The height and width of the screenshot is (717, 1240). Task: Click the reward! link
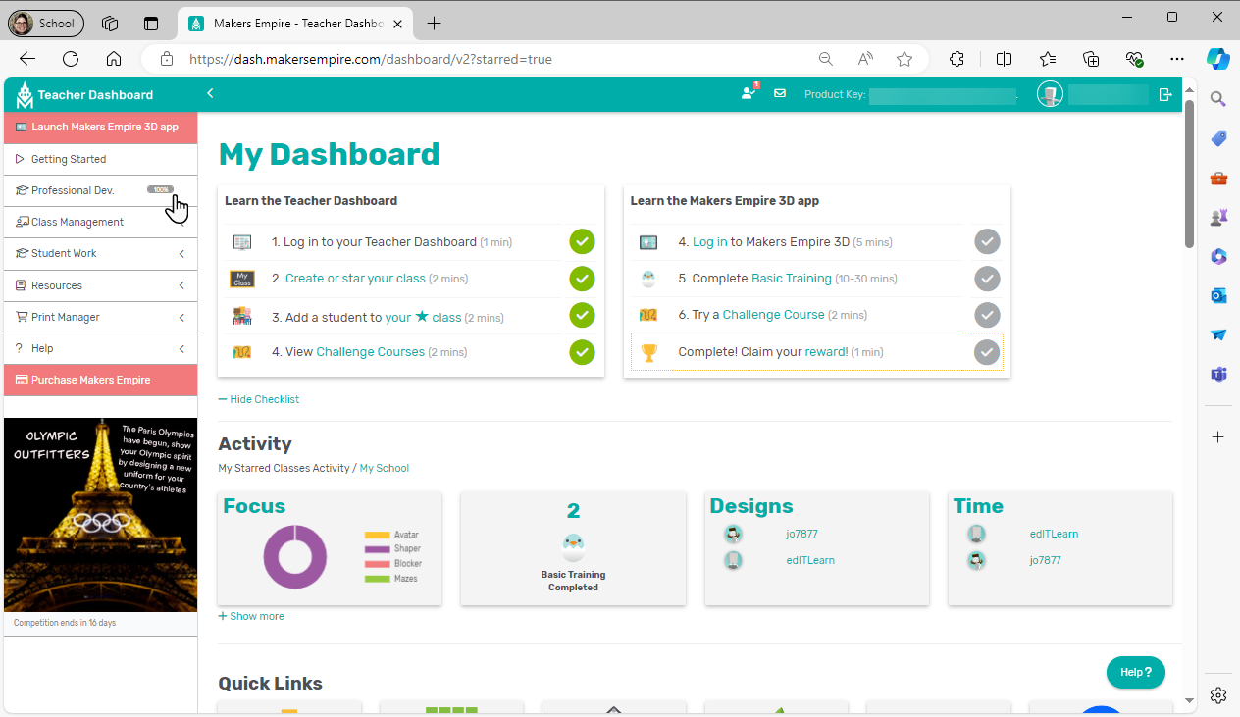click(826, 352)
